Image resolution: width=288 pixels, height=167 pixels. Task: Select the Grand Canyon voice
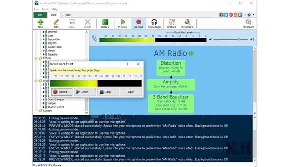coord(56,99)
